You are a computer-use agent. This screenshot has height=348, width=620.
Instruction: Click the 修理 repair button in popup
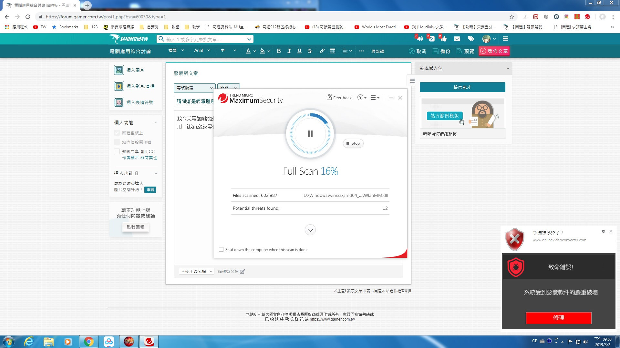[x=559, y=318]
